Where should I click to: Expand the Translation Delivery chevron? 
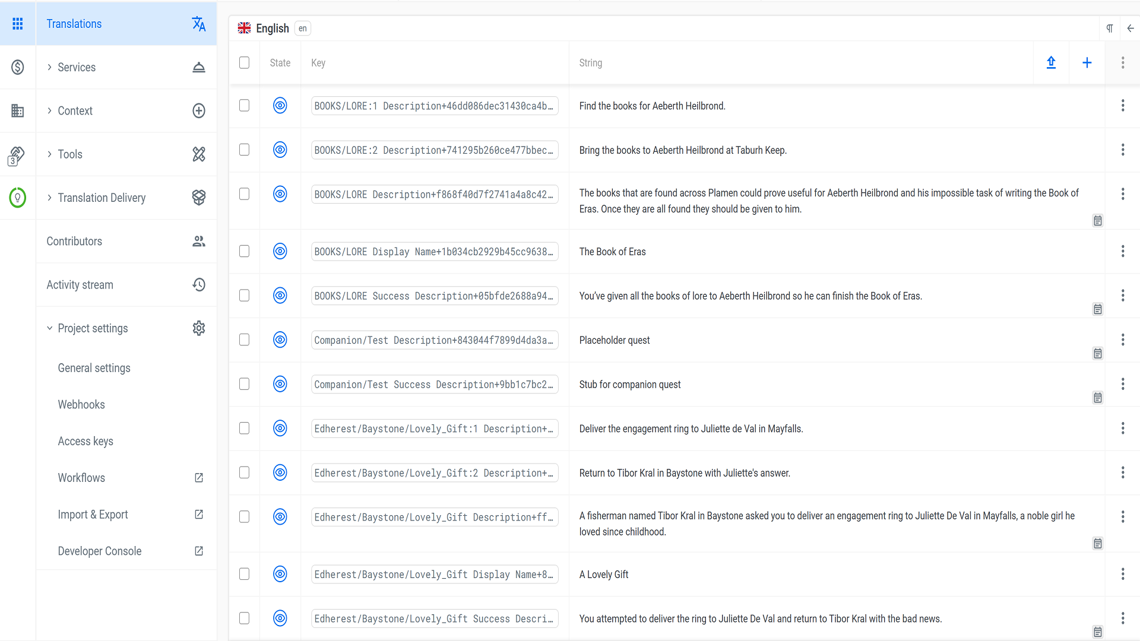pos(49,198)
